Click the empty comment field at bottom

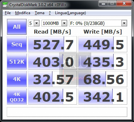coord(67,112)
